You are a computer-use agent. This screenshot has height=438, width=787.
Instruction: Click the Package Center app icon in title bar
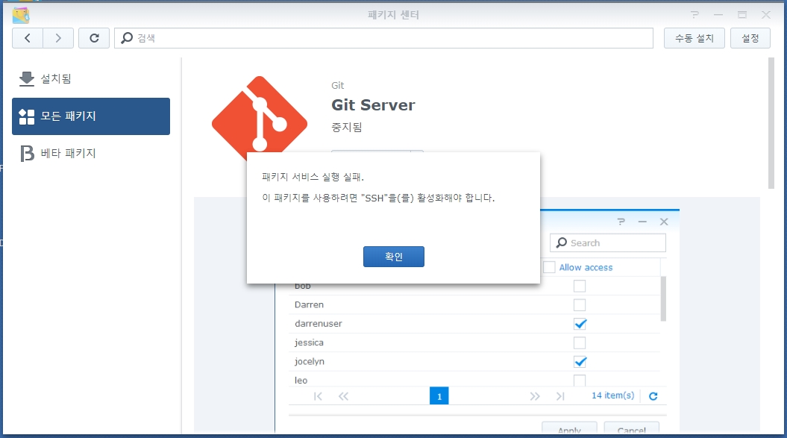click(x=21, y=15)
